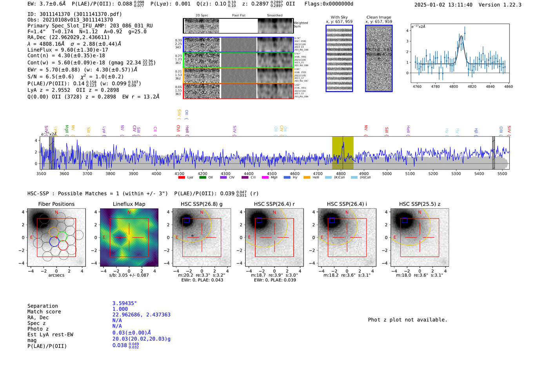The width and height of the screenshot is (549, 373).
Task: Open the HSC SSP(26.8) g image
Action: click(202, 238)
